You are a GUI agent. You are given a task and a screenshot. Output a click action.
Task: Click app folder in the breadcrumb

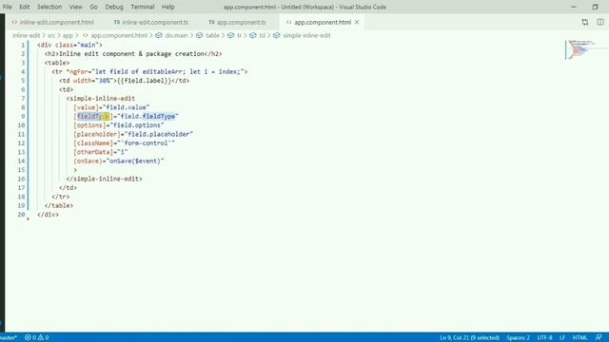[x=68, y=35]
